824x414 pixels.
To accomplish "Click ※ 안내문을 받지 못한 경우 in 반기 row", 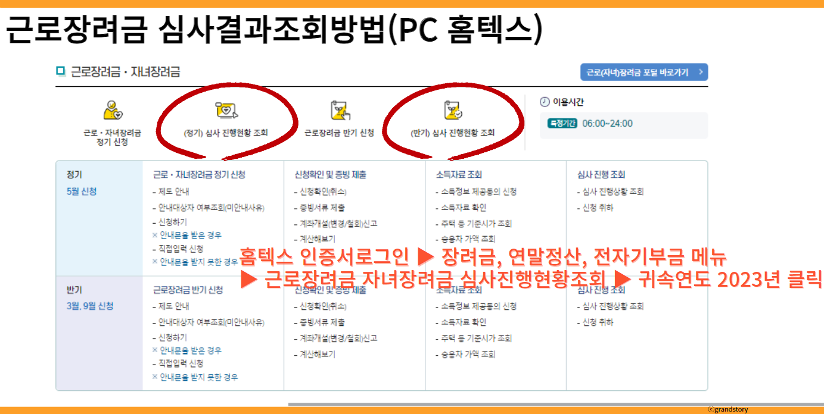I will [x=195, y=377].
